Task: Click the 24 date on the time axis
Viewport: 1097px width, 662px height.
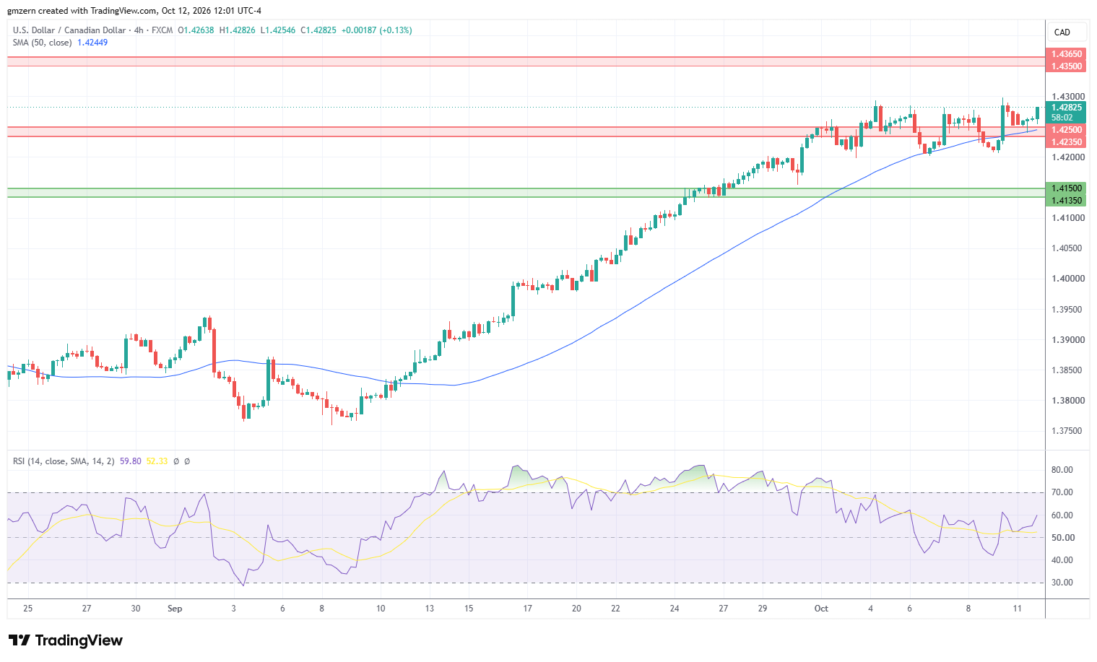Action: pos(675,609)
